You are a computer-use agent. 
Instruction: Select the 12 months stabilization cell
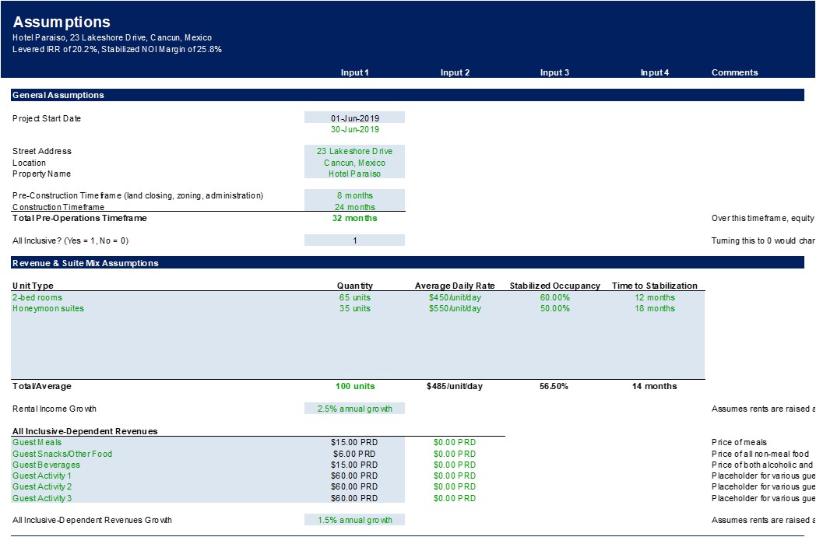coord(655,297)
